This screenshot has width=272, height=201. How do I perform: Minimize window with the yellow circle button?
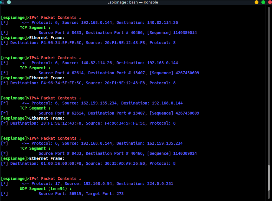point(256,2)
